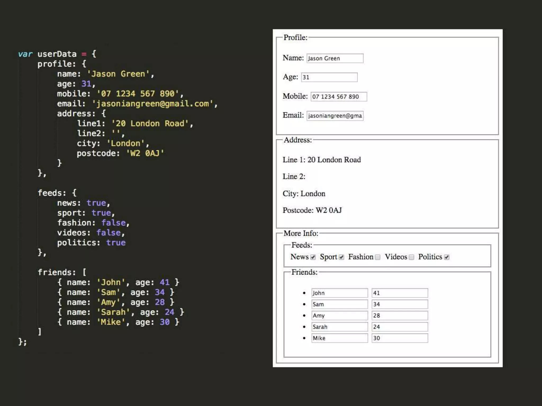Viewport: 542px width, 406px height.
Task: Focus the Mobile input field
Action: 339,96
